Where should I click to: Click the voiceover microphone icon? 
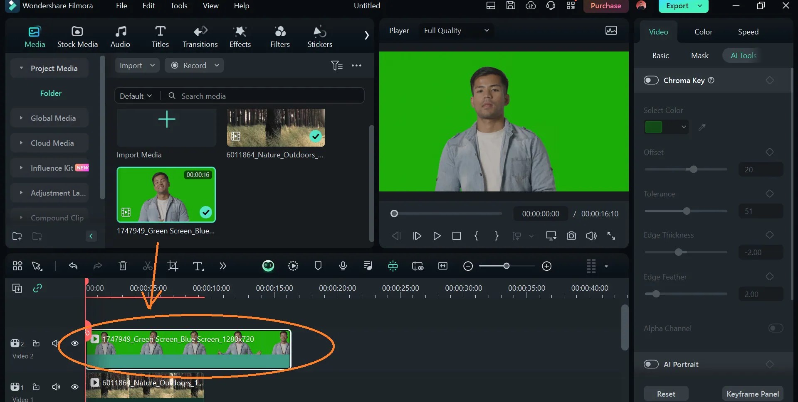(x=343, y=266)
